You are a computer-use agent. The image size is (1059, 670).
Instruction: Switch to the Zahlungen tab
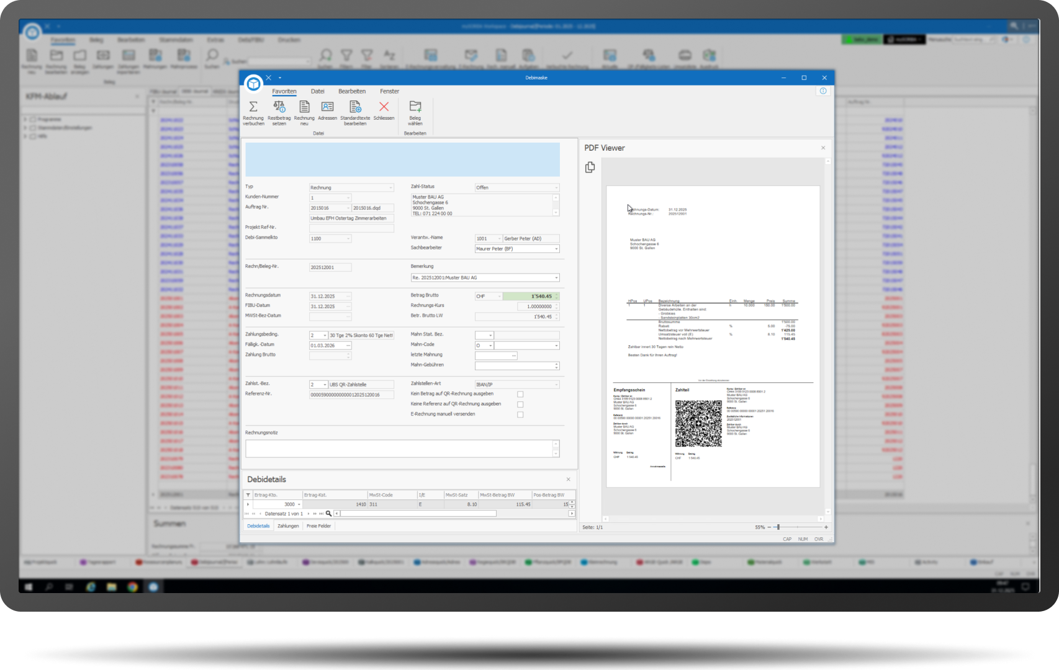[288, 526]
